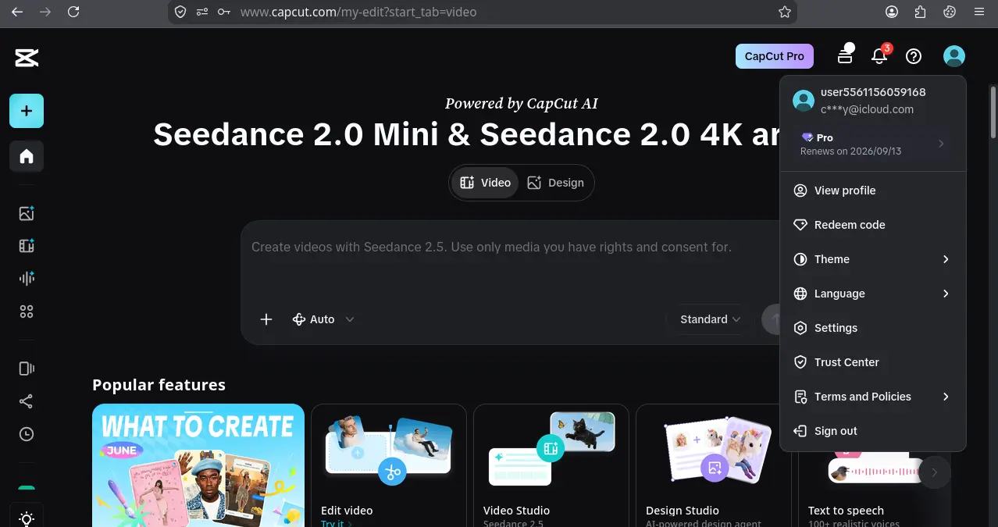Switch to the Design tab

(x=555, y=183)
